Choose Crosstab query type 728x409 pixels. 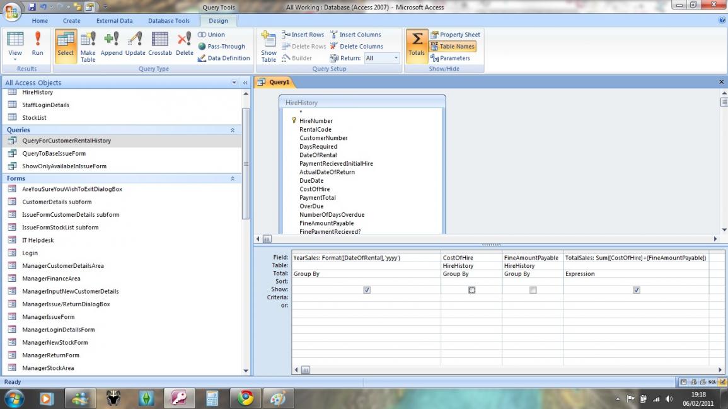point(159,44)
